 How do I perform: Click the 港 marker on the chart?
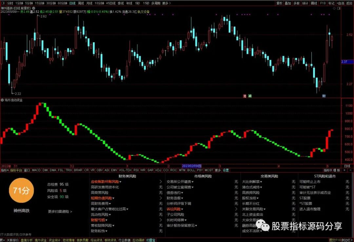coord(245,96)
